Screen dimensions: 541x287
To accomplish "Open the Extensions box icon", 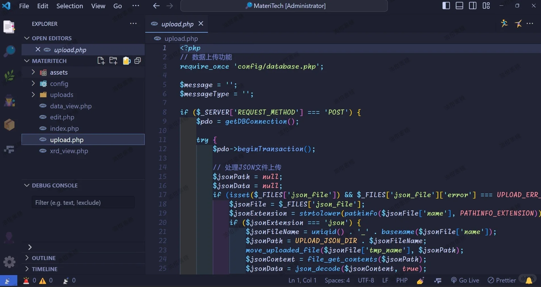I will (x=9, y=125).
